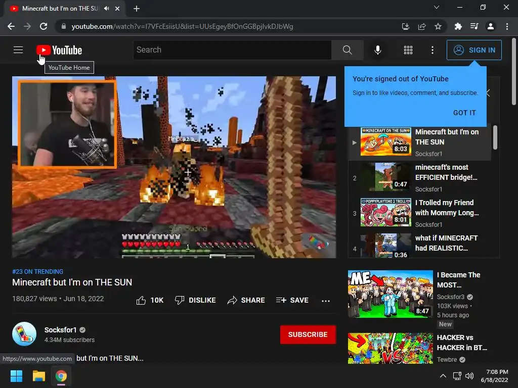Image resolution: width=518 pixels, height=388 pixels.
Task: Click the page vertical scrollbar
Action: point(514,72)
